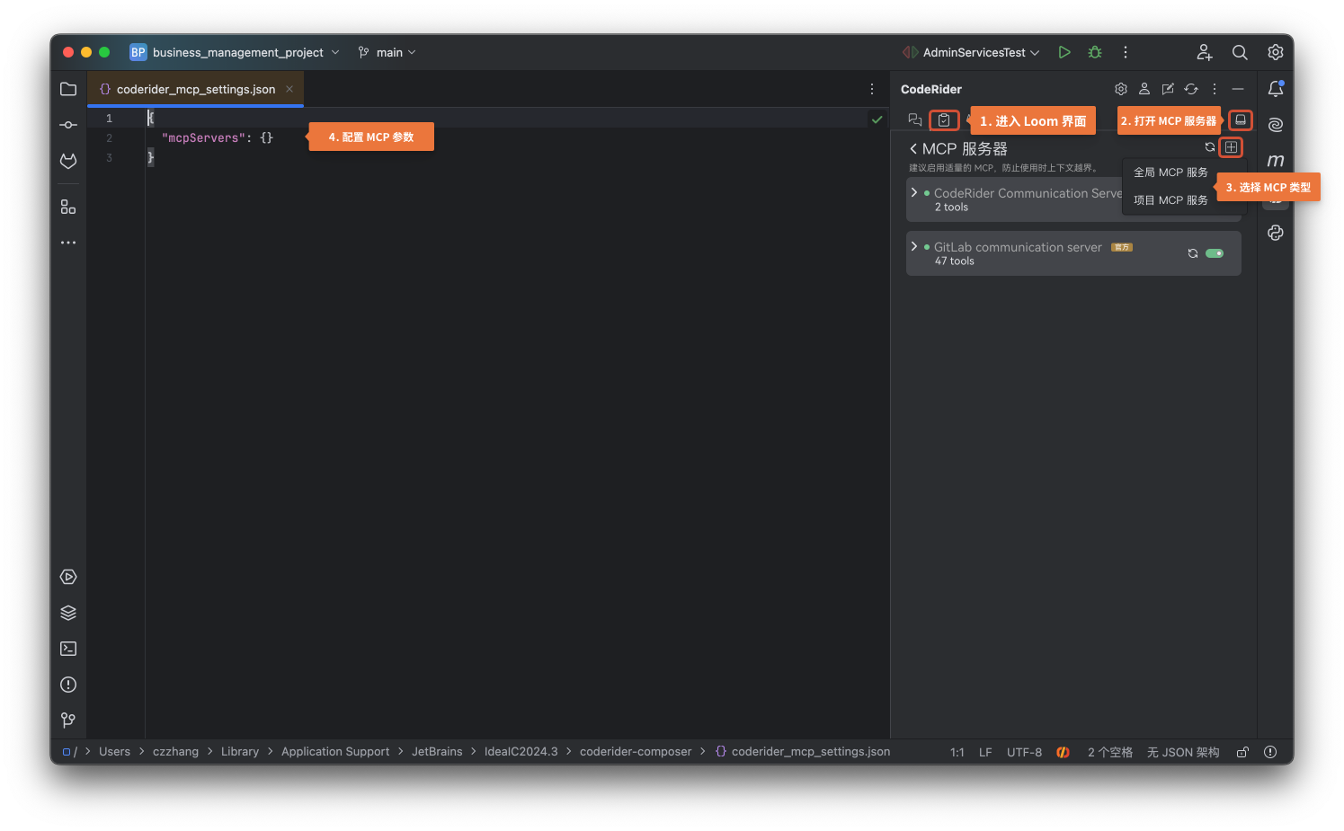Enter the Loom interface clipboard icon
Screen dimensions: 1344x831
[944, 119]
